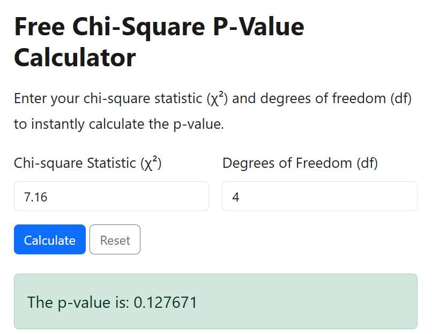Click the Degrees of Freedom label
The image size is (432, 334).
point(301,163)
